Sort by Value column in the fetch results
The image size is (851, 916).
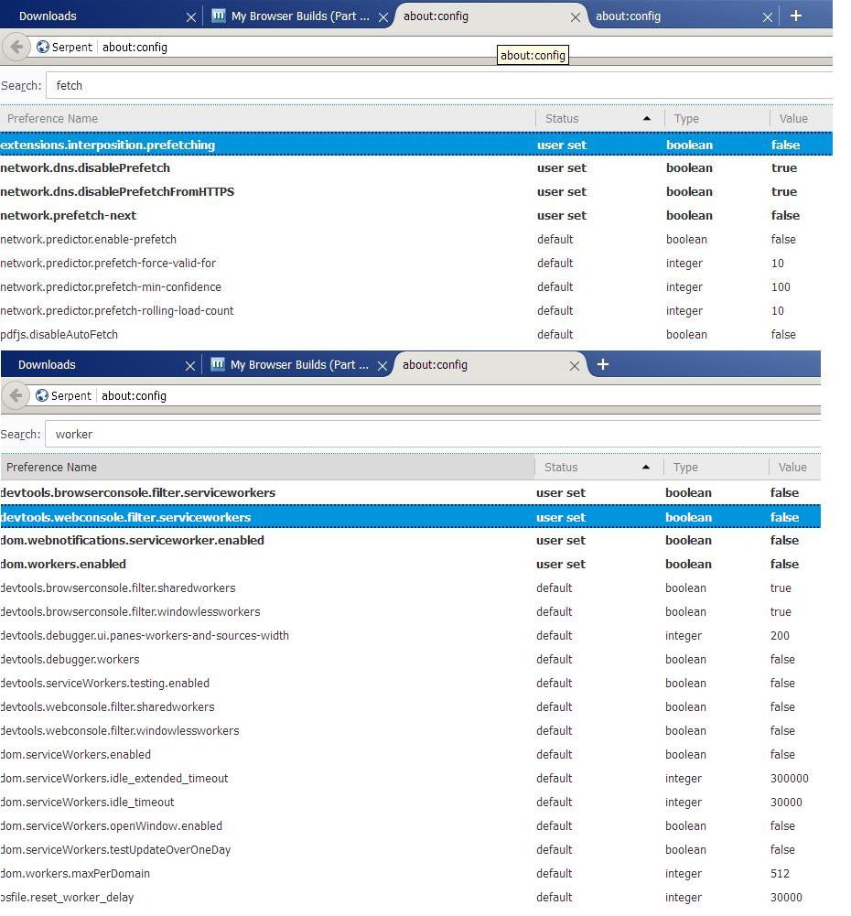tap(802, 119)
